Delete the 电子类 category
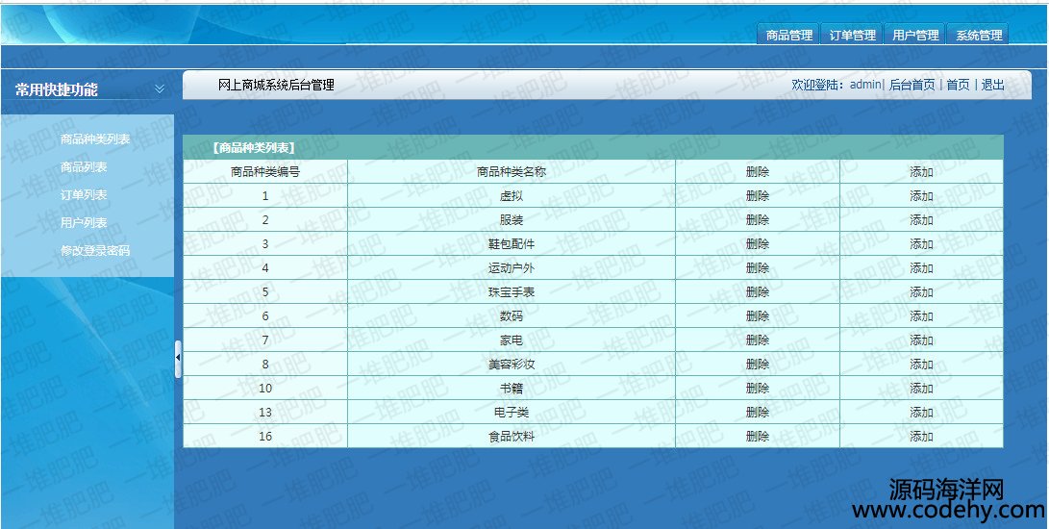1049x529 pixels. click(758, 414)
